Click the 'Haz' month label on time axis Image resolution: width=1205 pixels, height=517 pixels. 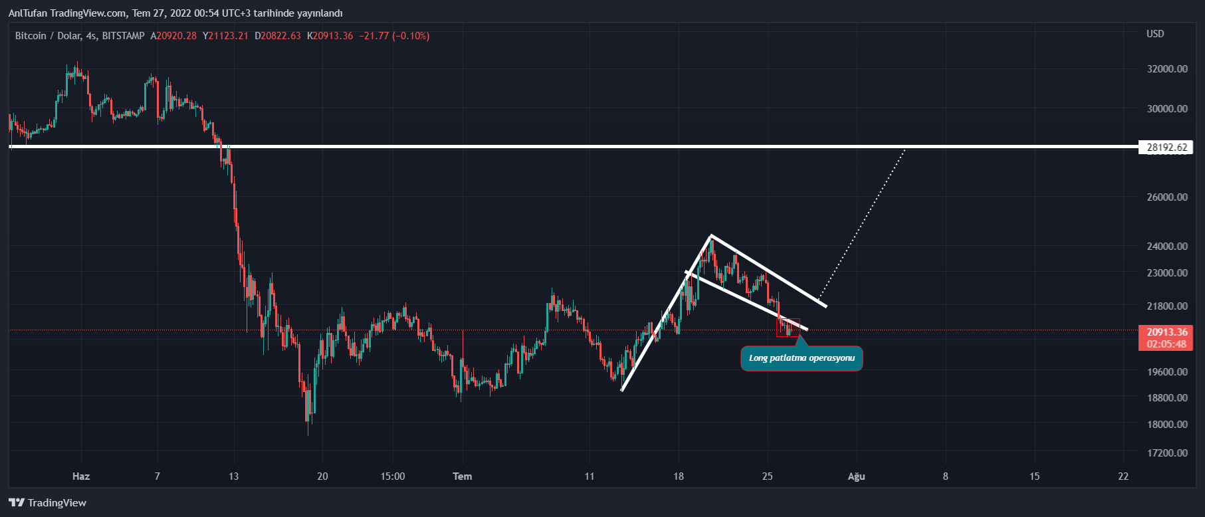click(x=81, y=476)
